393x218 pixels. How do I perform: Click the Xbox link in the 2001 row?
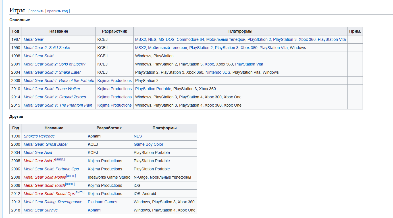coord(209,64)
